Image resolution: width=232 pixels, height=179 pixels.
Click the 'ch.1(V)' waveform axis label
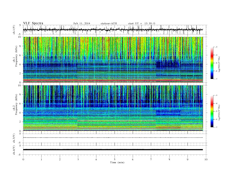click(x=14, y=30)
